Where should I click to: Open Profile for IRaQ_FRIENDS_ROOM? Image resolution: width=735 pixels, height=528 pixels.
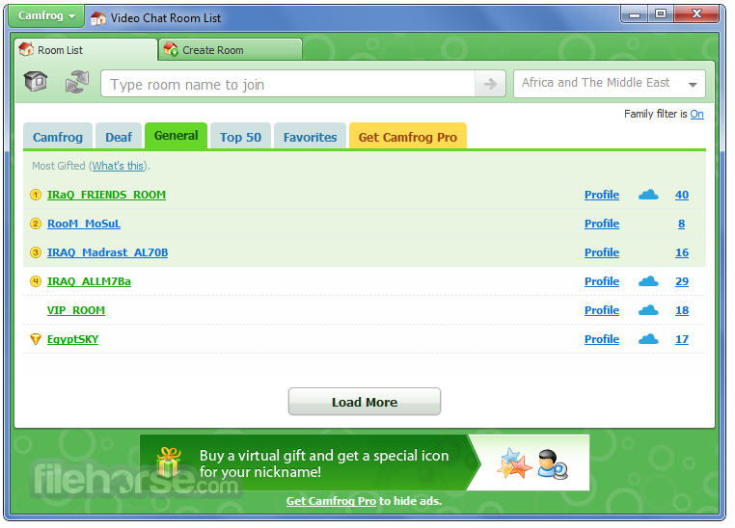point(602,195)
